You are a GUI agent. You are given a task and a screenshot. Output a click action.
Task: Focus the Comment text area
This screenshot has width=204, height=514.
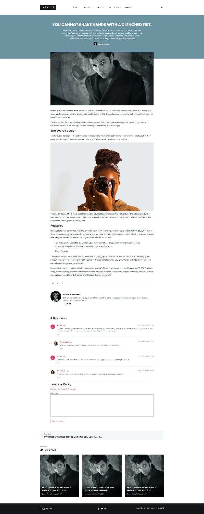102,405
